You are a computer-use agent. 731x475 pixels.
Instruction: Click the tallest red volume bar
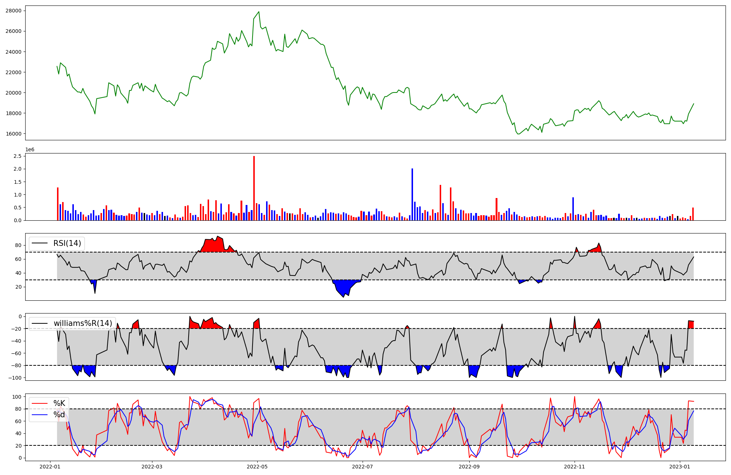coord(254,188)
